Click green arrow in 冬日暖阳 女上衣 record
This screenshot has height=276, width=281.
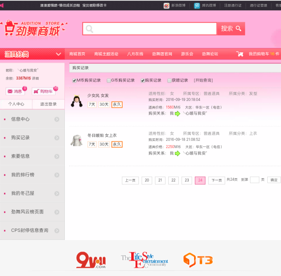178,154
